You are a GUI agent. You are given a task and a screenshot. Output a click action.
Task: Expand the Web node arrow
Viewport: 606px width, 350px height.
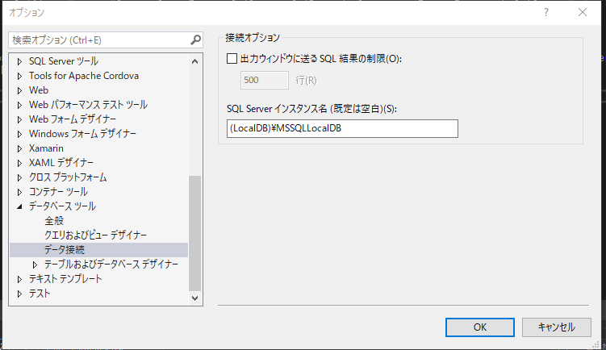click(x=19, y=90)
